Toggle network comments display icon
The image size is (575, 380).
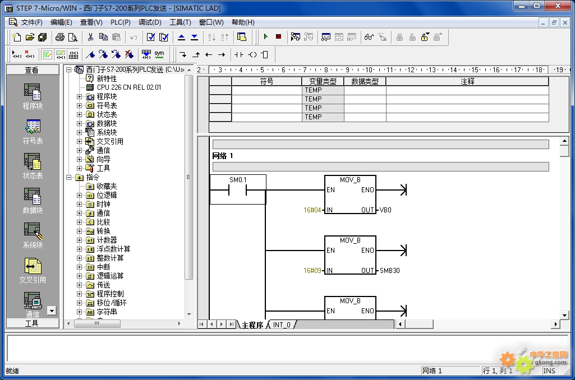(60, 54)
